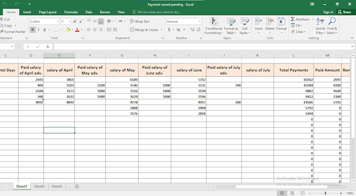This screenshot has height=196, width=356.
Task: Click Format Painter
Action: [13, 32]
